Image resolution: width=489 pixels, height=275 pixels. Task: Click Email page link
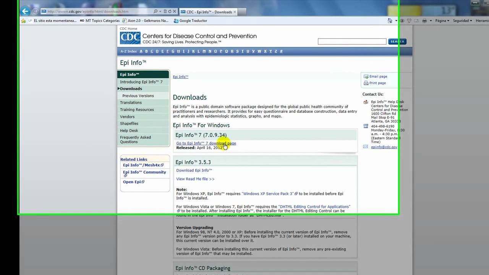pos(378,76)
